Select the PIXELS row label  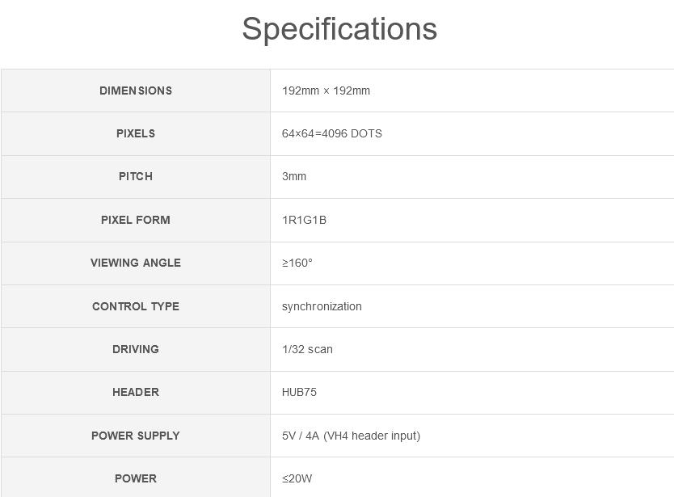coord(136,133)
